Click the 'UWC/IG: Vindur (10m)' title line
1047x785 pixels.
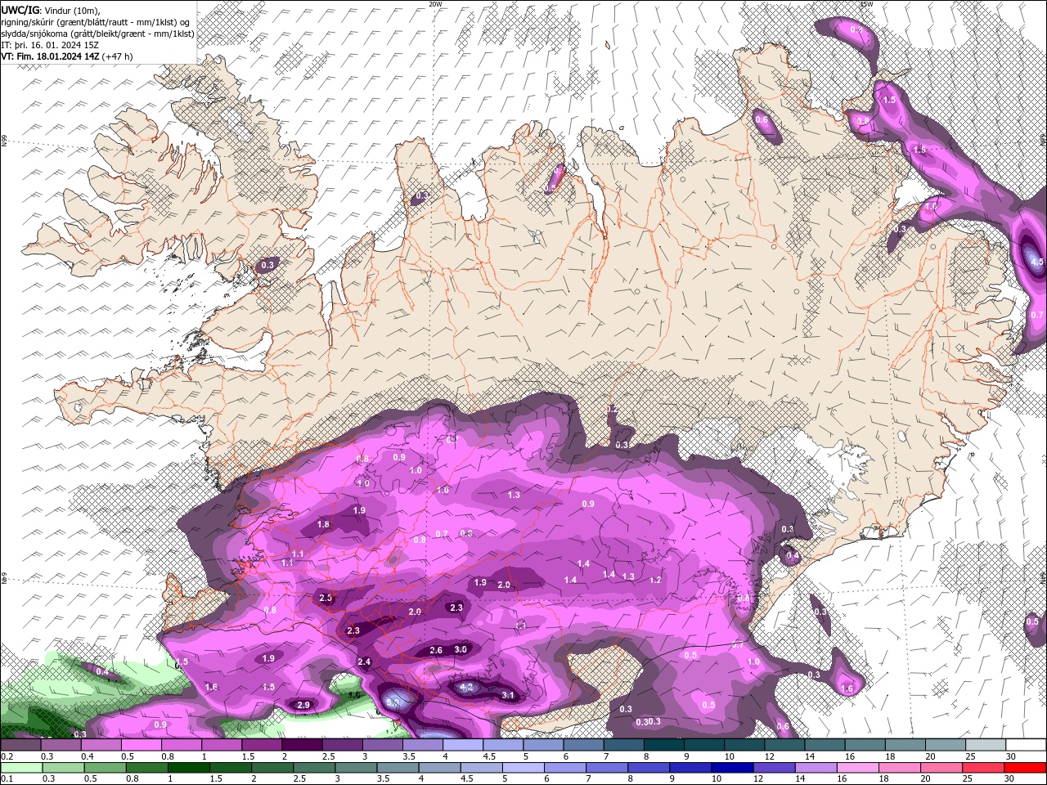point(50,10)
